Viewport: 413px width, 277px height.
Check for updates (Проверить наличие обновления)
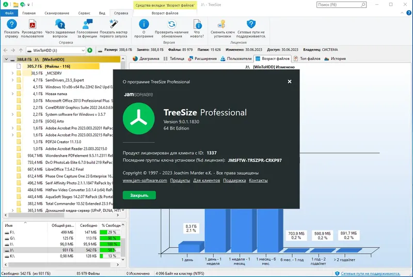[172, 24]
